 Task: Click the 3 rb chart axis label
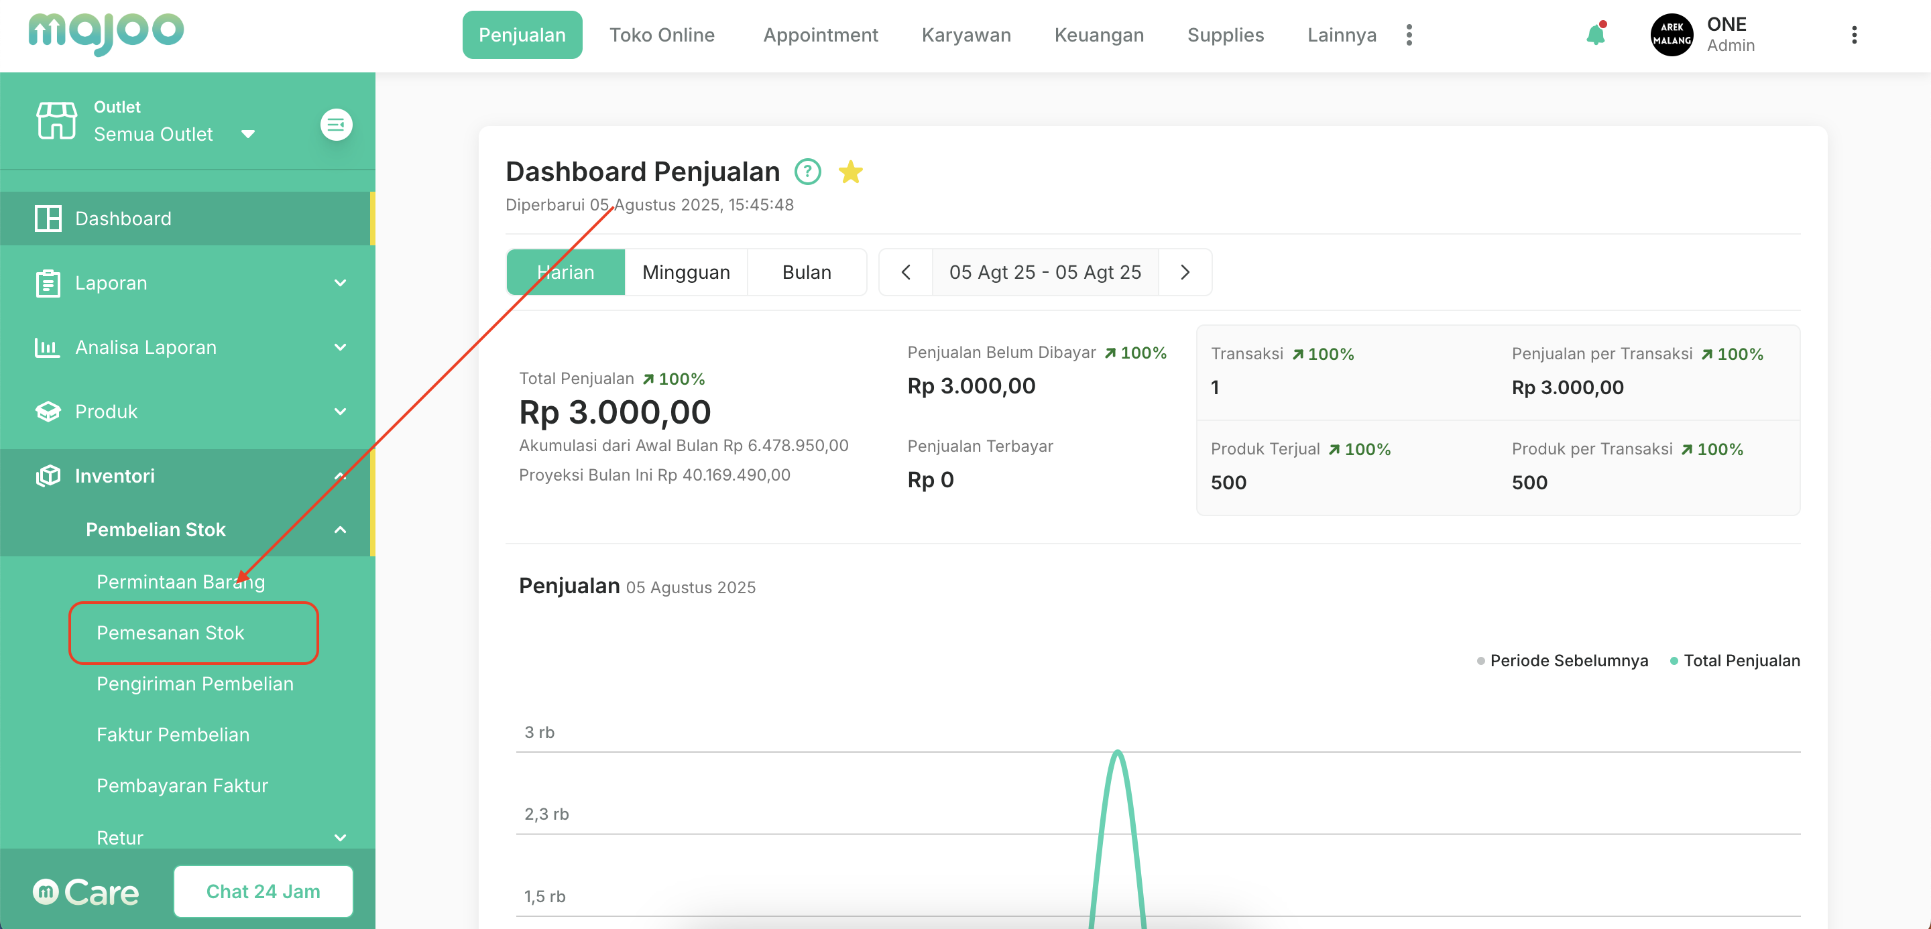[539, 733]
